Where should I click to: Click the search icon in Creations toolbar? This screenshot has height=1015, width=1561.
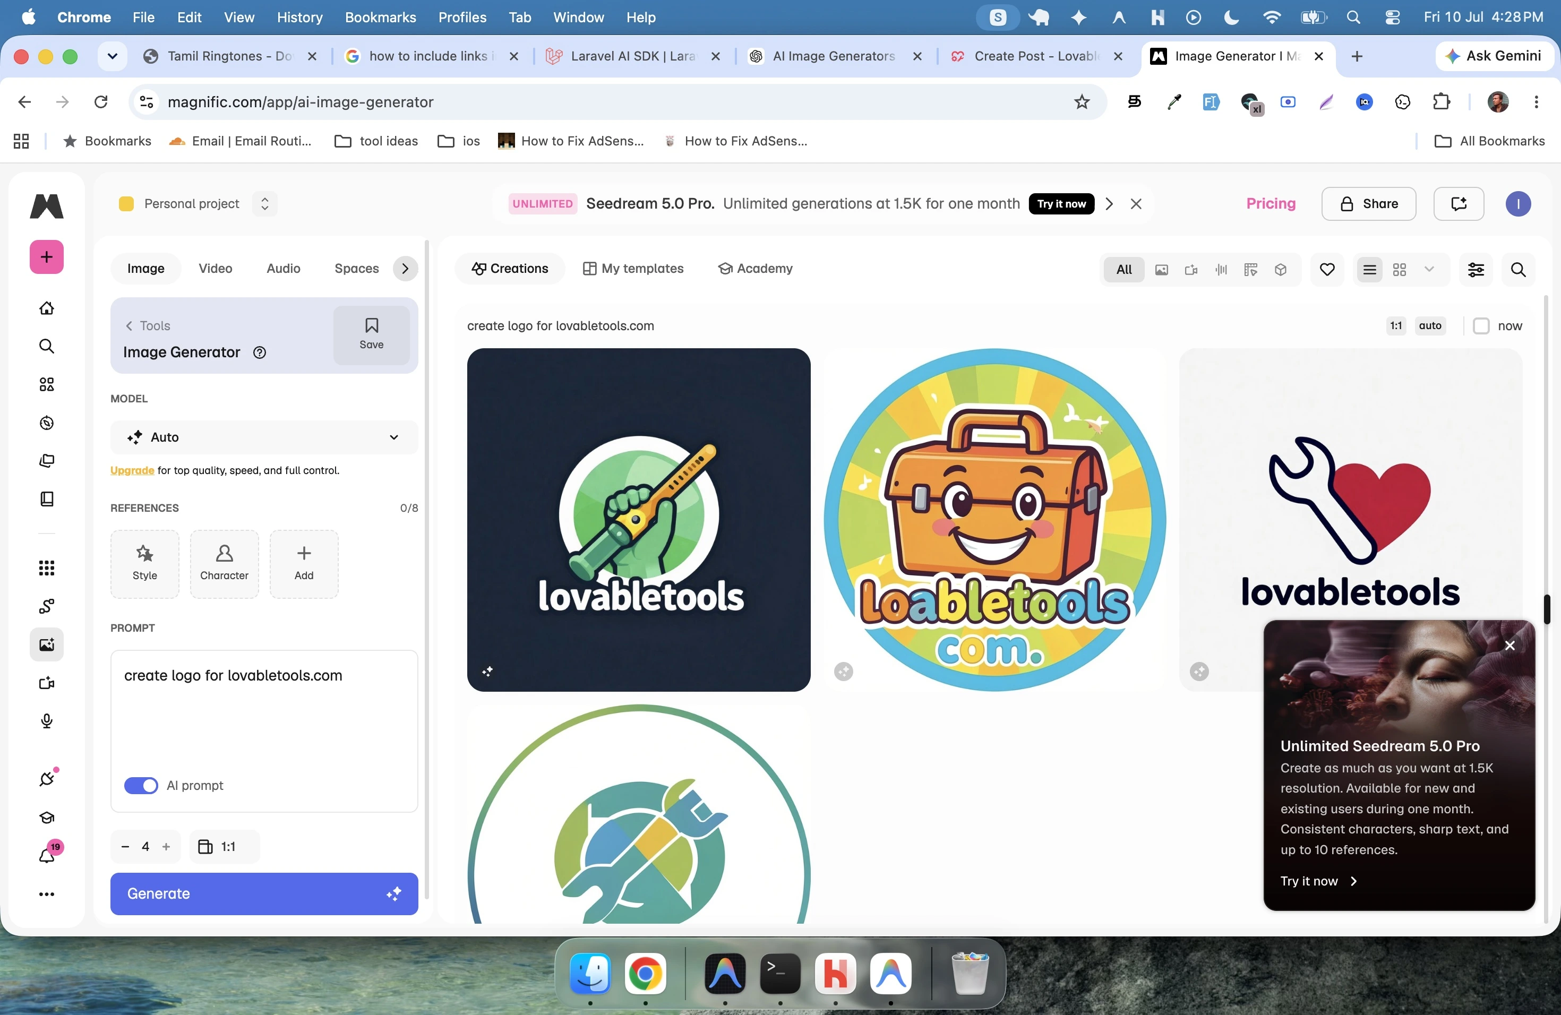point(1517,270)
